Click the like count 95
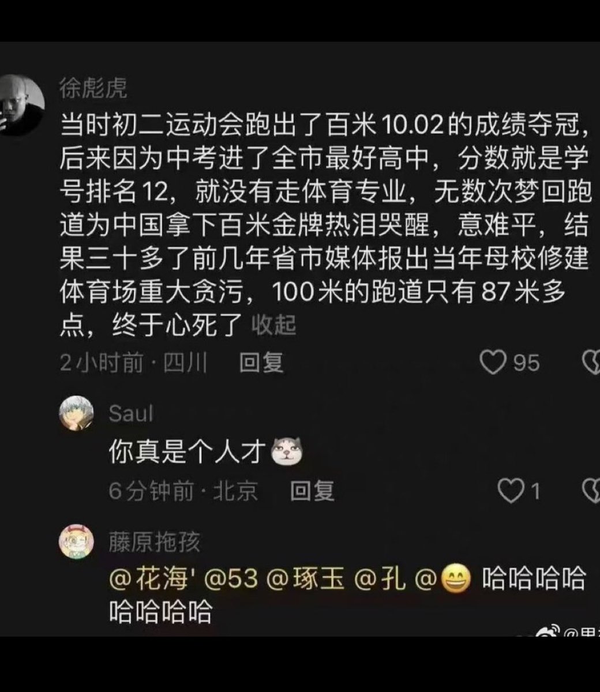Viewport: 600px width, 692px height. tap(527, 363)
